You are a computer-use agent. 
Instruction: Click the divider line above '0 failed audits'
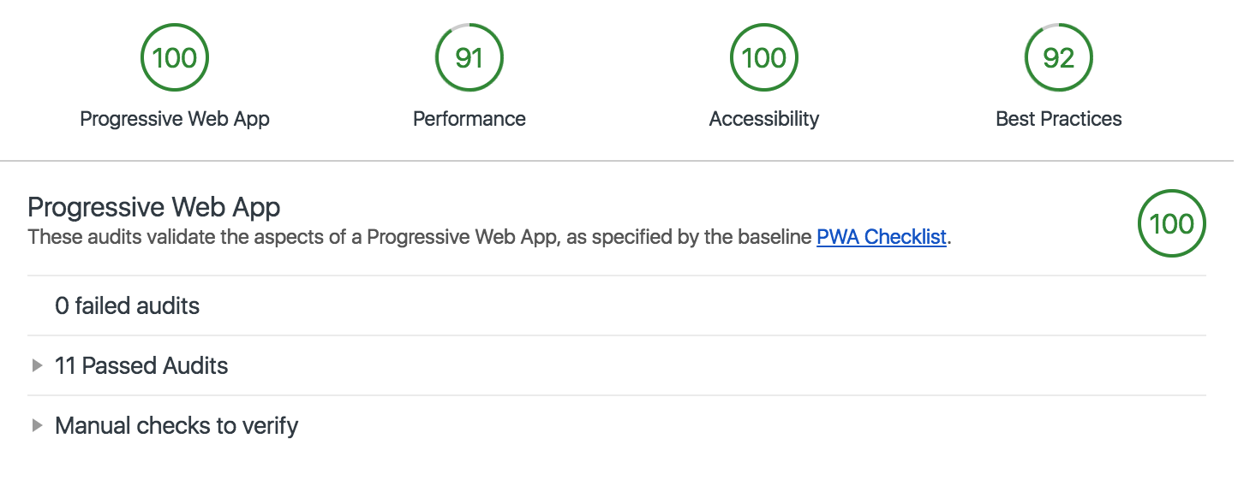tap(617, 276)
